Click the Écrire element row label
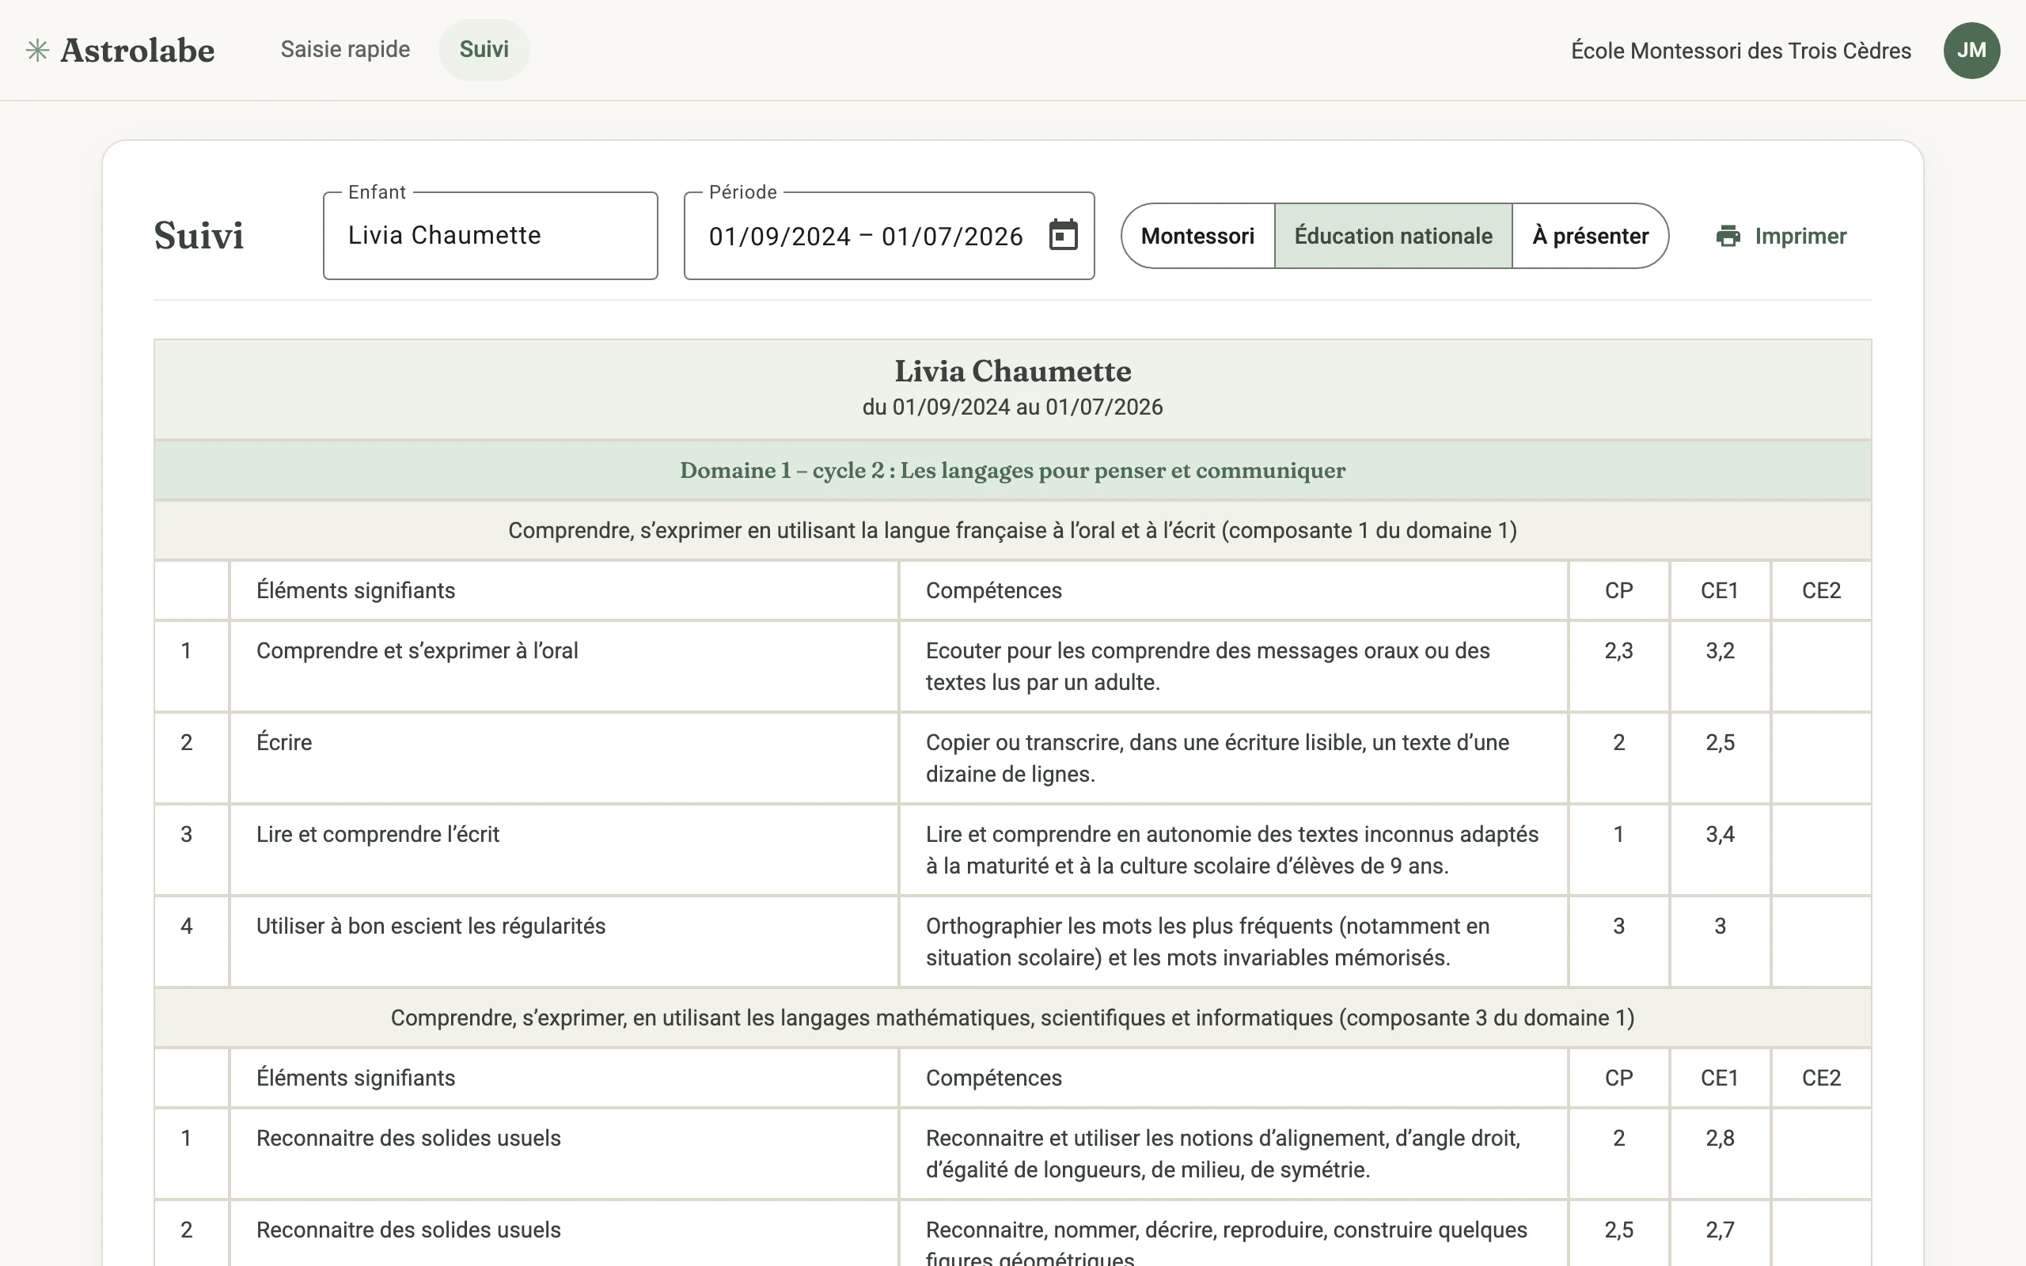 pyautogui.click(x=284, y=743)
